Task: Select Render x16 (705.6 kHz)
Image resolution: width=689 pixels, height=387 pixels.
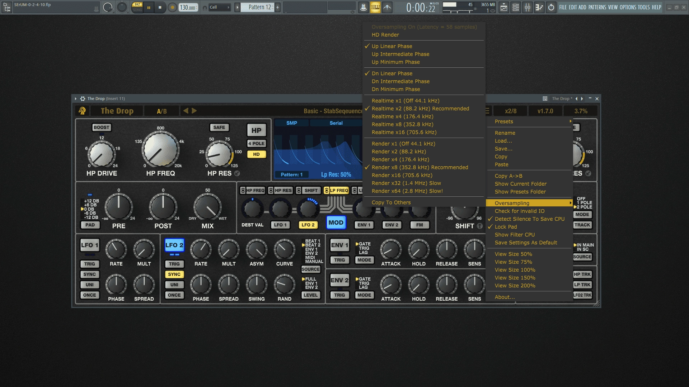Action: (x=423, y=175)
